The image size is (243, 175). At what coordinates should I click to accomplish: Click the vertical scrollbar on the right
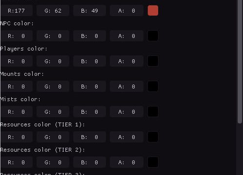click(240, 62)
